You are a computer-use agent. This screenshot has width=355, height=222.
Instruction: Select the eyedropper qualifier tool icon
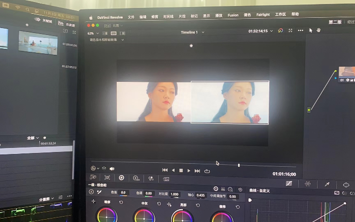pos(326,184)
